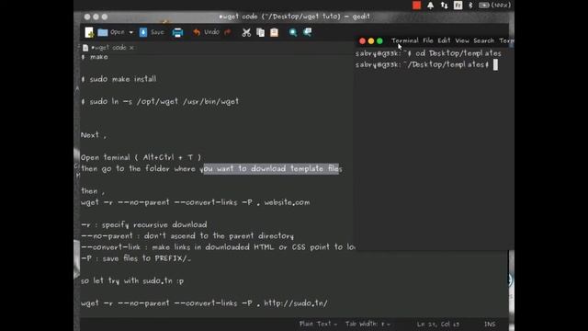Click the Undo text label
The height and width of the screenshot is (331, 588).
tap(211, 32)
